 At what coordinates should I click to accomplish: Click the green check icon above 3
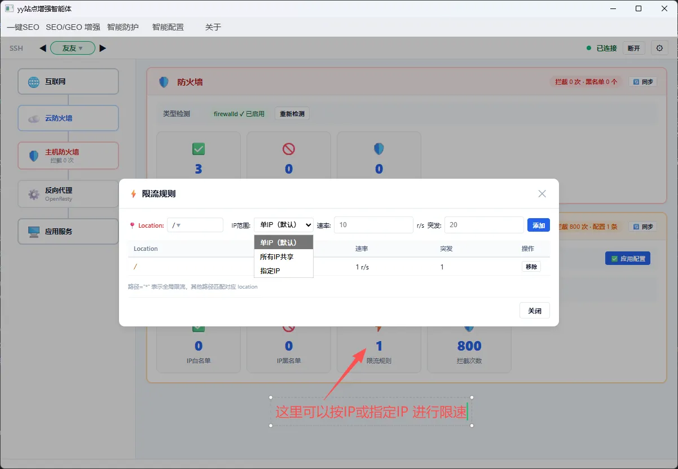pyautogui.click(x=199, y=149)
